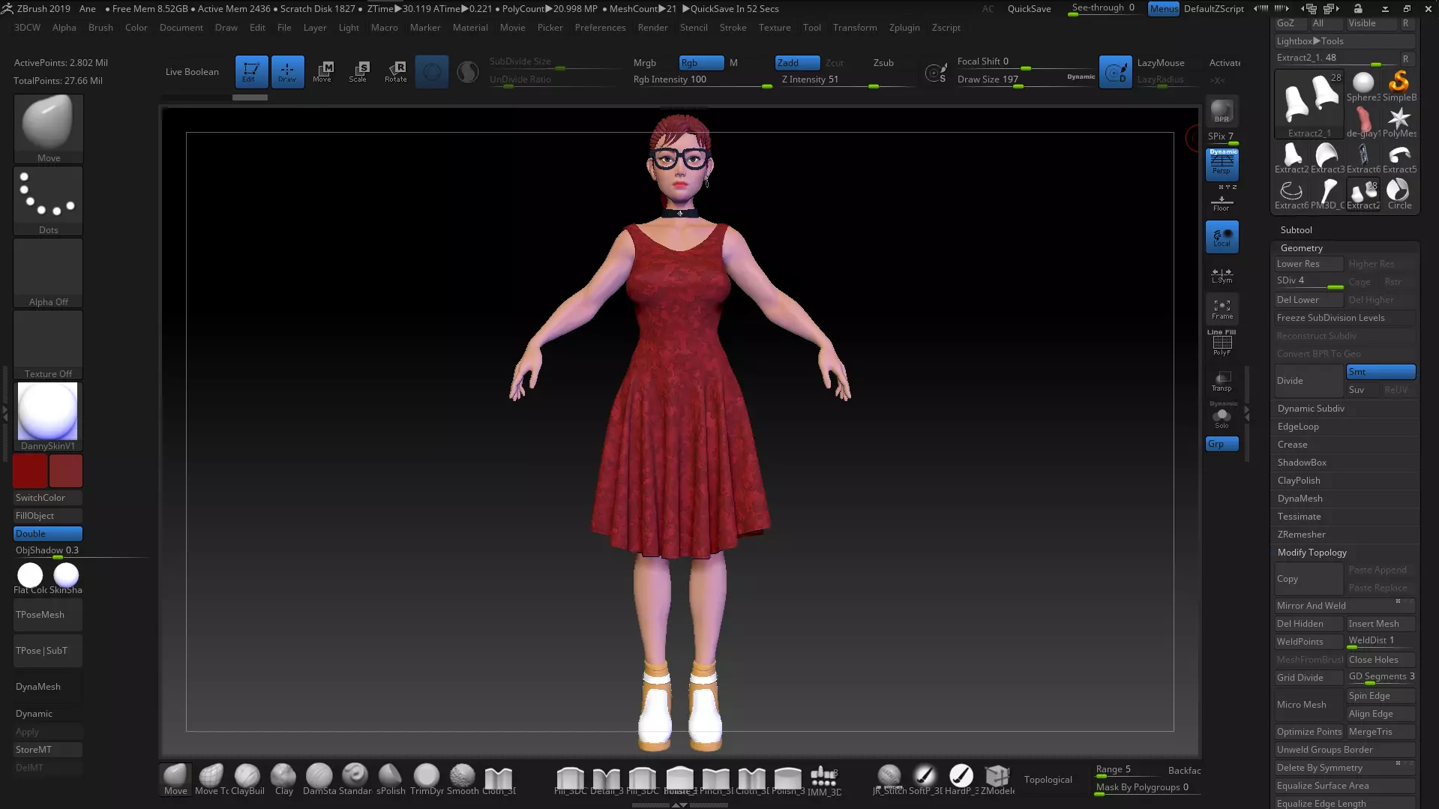The height and width of the screenshot is (809, 1439).
Task: Select the sPolish brush icon
Action: tap(391, 779)
